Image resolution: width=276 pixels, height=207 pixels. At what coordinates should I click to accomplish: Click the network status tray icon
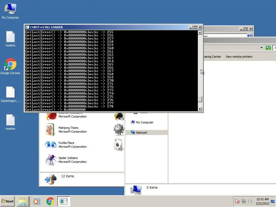pos(244,201)
